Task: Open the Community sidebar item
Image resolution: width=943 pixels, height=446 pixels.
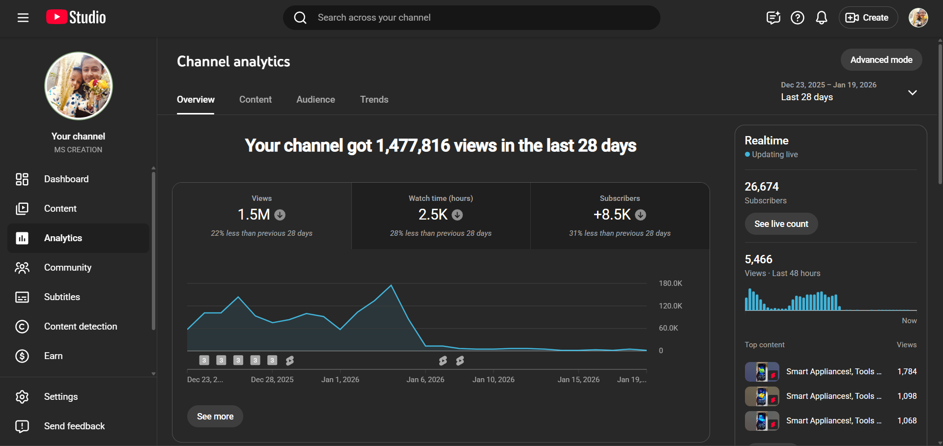Action: coord(68,268)
